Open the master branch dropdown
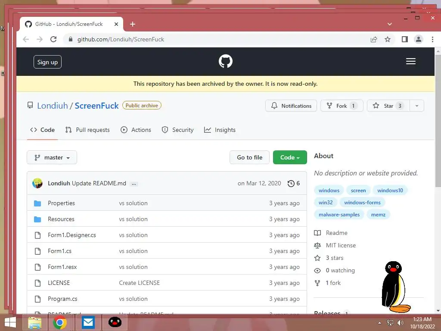This screenshot has width=441, height=331. point(52,158)
